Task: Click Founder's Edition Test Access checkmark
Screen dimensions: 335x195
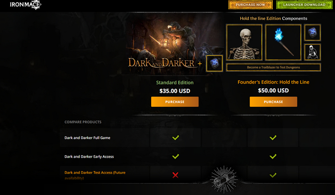Action: [273, 175]
